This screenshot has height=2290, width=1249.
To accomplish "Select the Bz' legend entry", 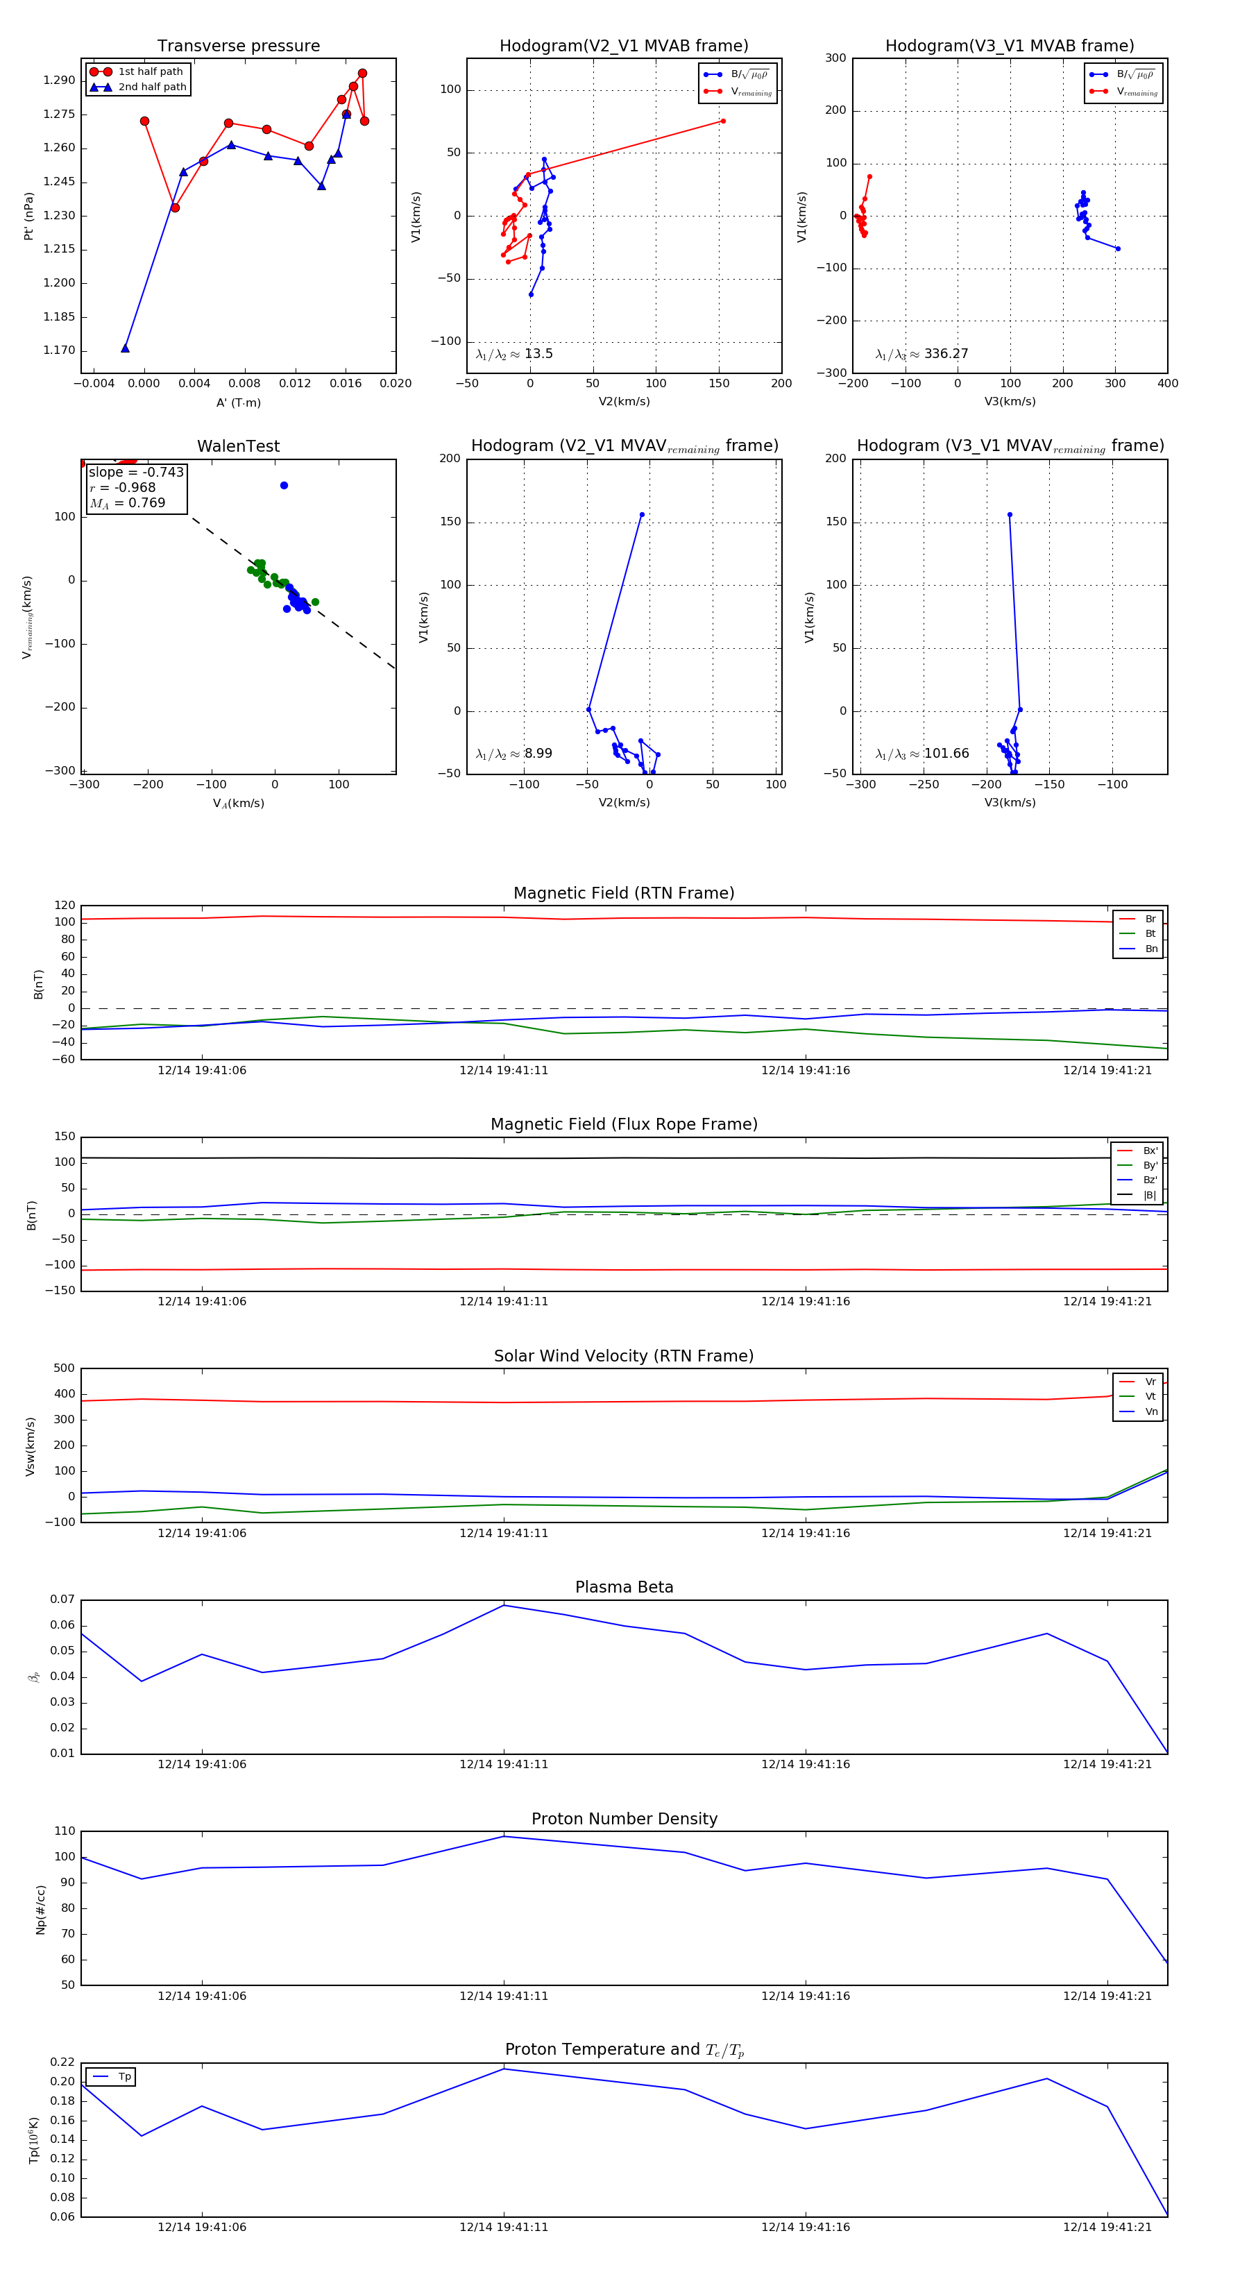I will click(1137, 1180).
